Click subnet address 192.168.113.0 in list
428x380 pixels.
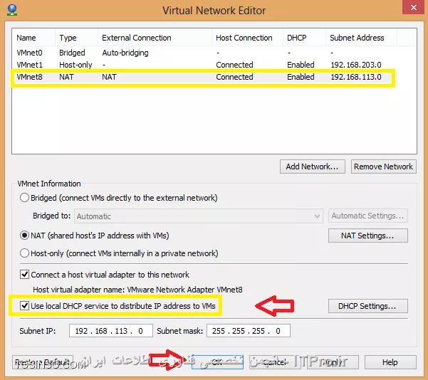pos(356,77)
